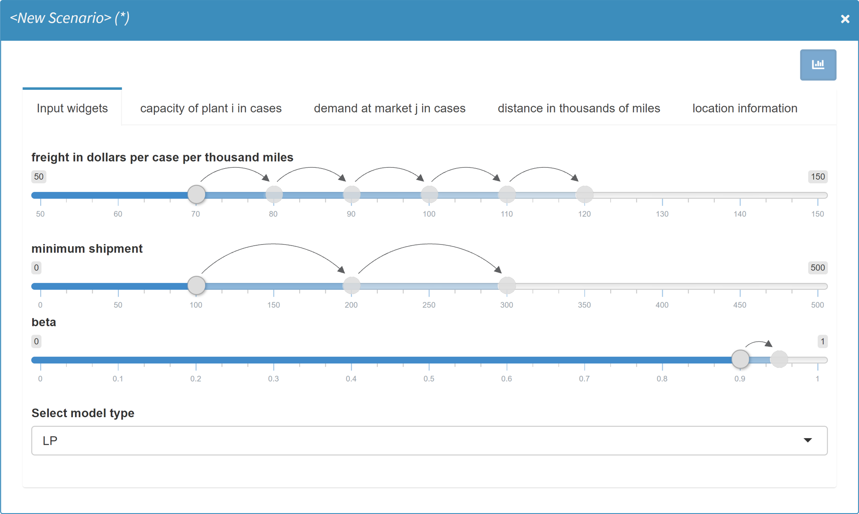Click the beta slider maximum label 1

pos(823,341)
